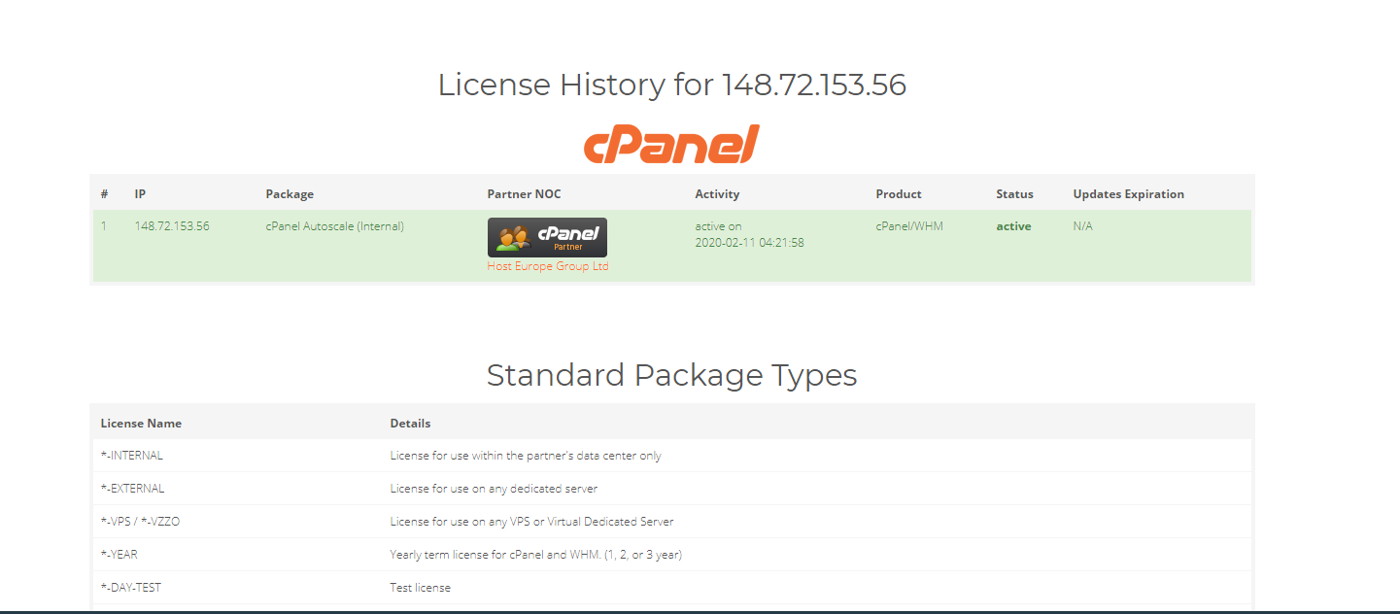Click the Package column header
1400x614 pixels.
[290, 194]
